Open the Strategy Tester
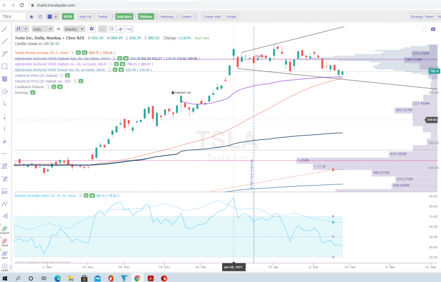 [x=422, y=17]
